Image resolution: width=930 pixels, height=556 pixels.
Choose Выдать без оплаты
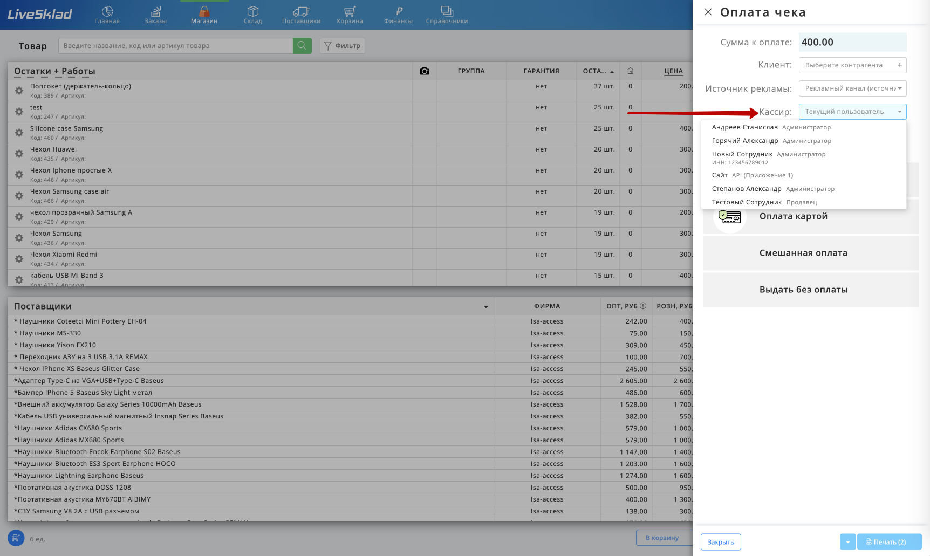811,290
